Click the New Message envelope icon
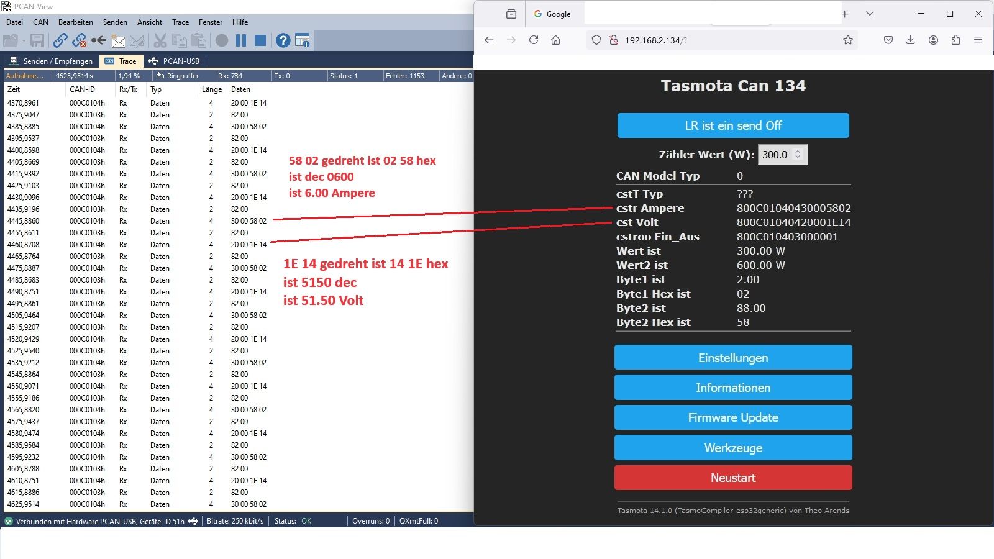Screen dimensions: 994x559 [118, 40]
